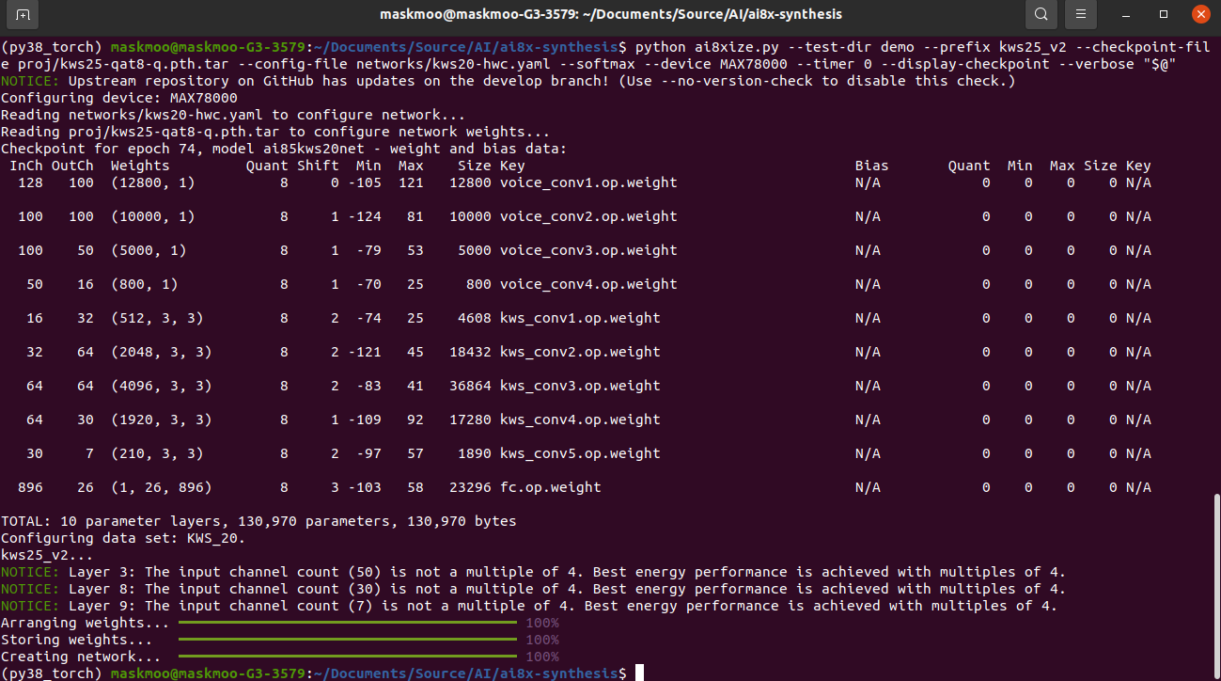Open a new terminal tab
The height and width of the screenshot is (681, 1221).
tap(23, 14)
